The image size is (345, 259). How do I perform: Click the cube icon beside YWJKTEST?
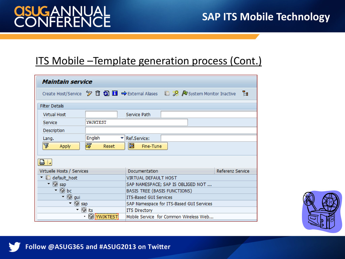[x=91, y=216]
